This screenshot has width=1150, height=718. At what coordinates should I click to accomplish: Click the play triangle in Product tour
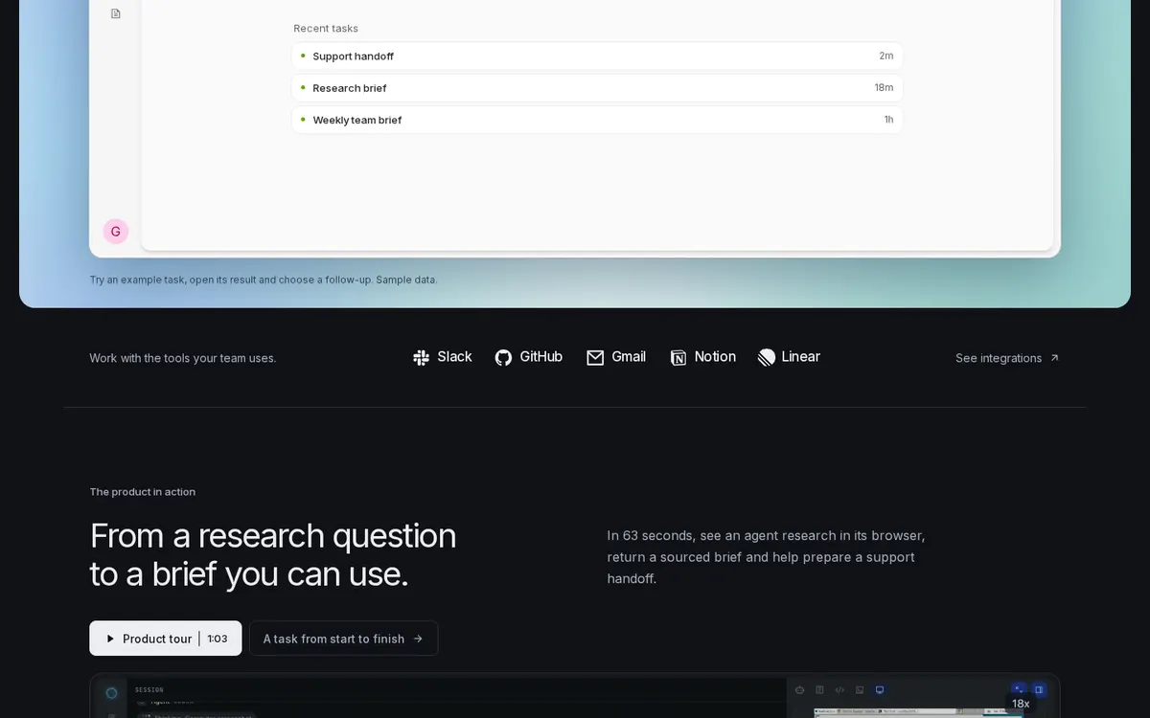(111, 639)
